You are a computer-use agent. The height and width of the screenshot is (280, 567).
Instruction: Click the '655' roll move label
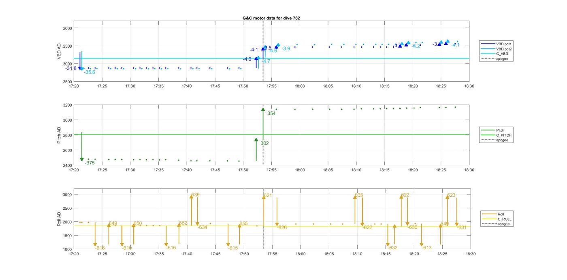tap(243, 224)
